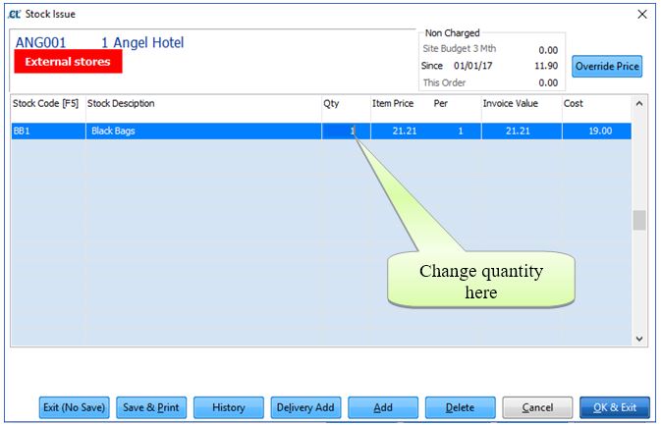Add a new stock line

(382, 407)
